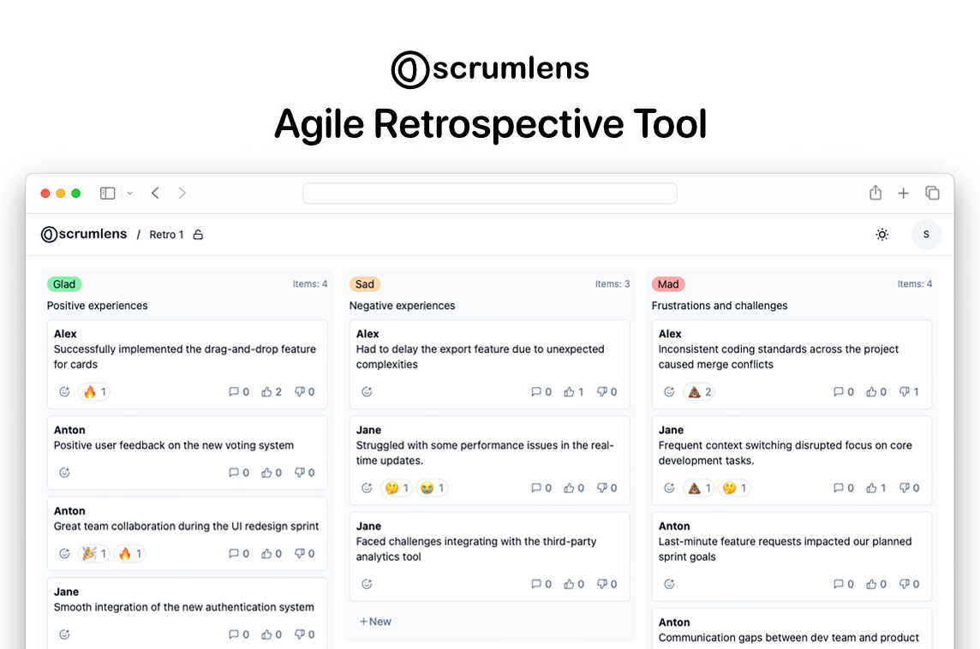Downvote the voting system feedback card
This screenshot has width=980, height=649.
point(304,473)
